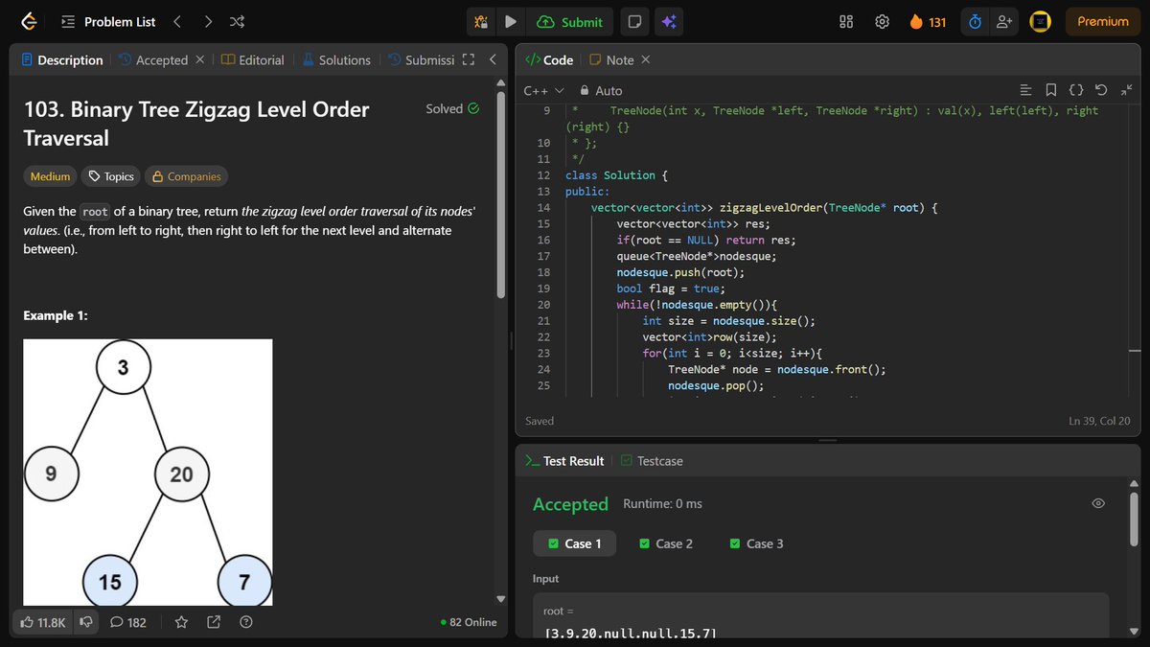Dislike the problem thumbs down
The width and height of the screenshot is (1150, 647).
pyautogui.click(x=86, y=622)
